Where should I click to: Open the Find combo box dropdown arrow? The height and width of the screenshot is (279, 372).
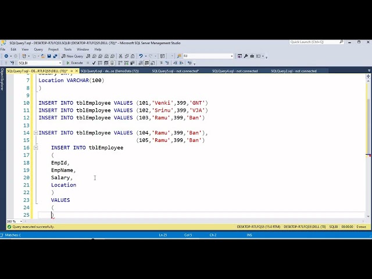point(232,56)
